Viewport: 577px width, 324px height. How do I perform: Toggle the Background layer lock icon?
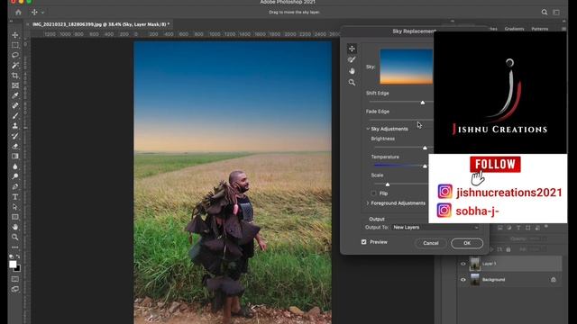pyautogui.click(x=554, y=280)
